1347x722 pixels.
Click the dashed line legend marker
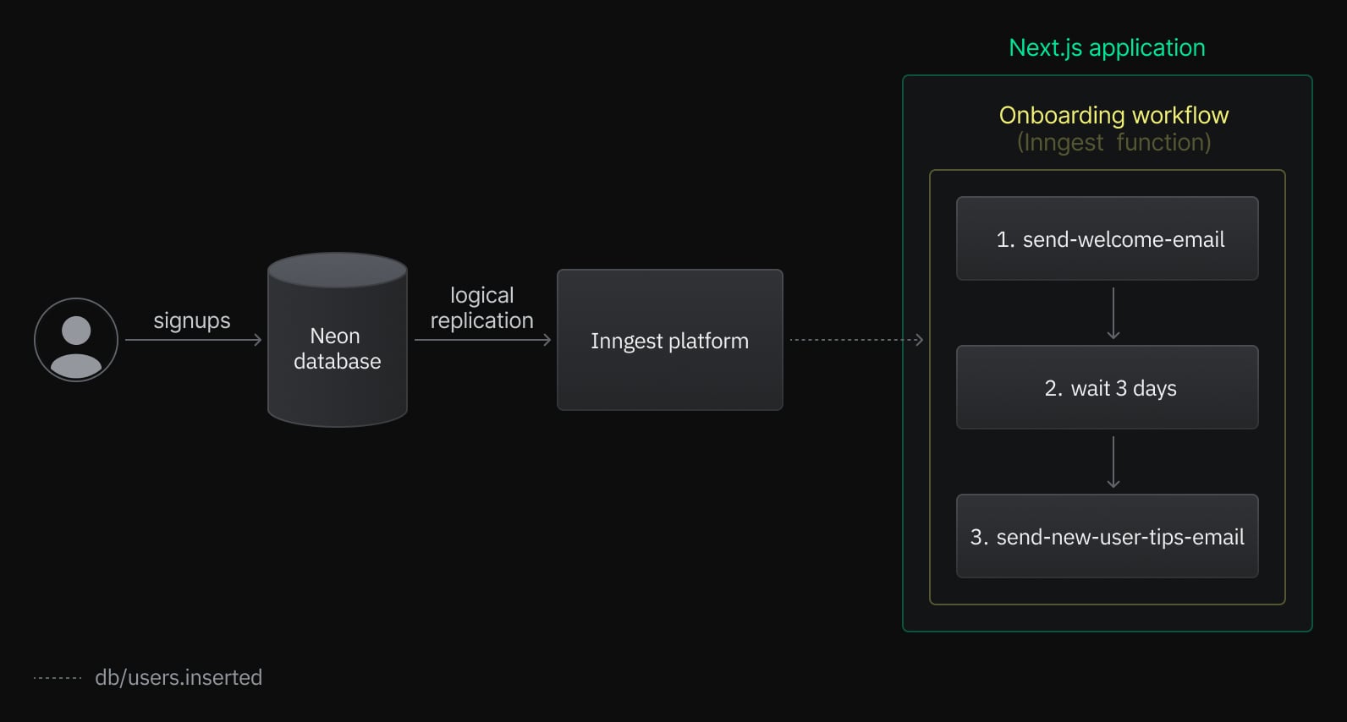click(x=58, y=678)
